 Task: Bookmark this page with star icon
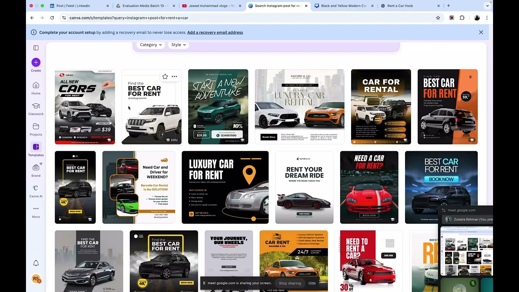click(x=438, y=18)
